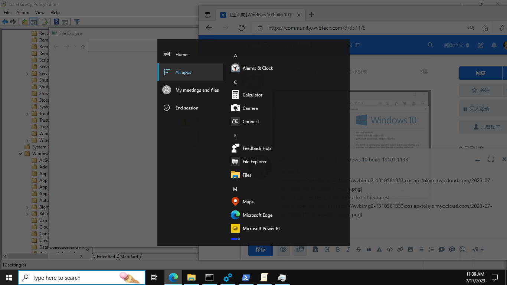This screenshot has height=285, width=507.
Task: Select My meetings and files
Action: 190,90
